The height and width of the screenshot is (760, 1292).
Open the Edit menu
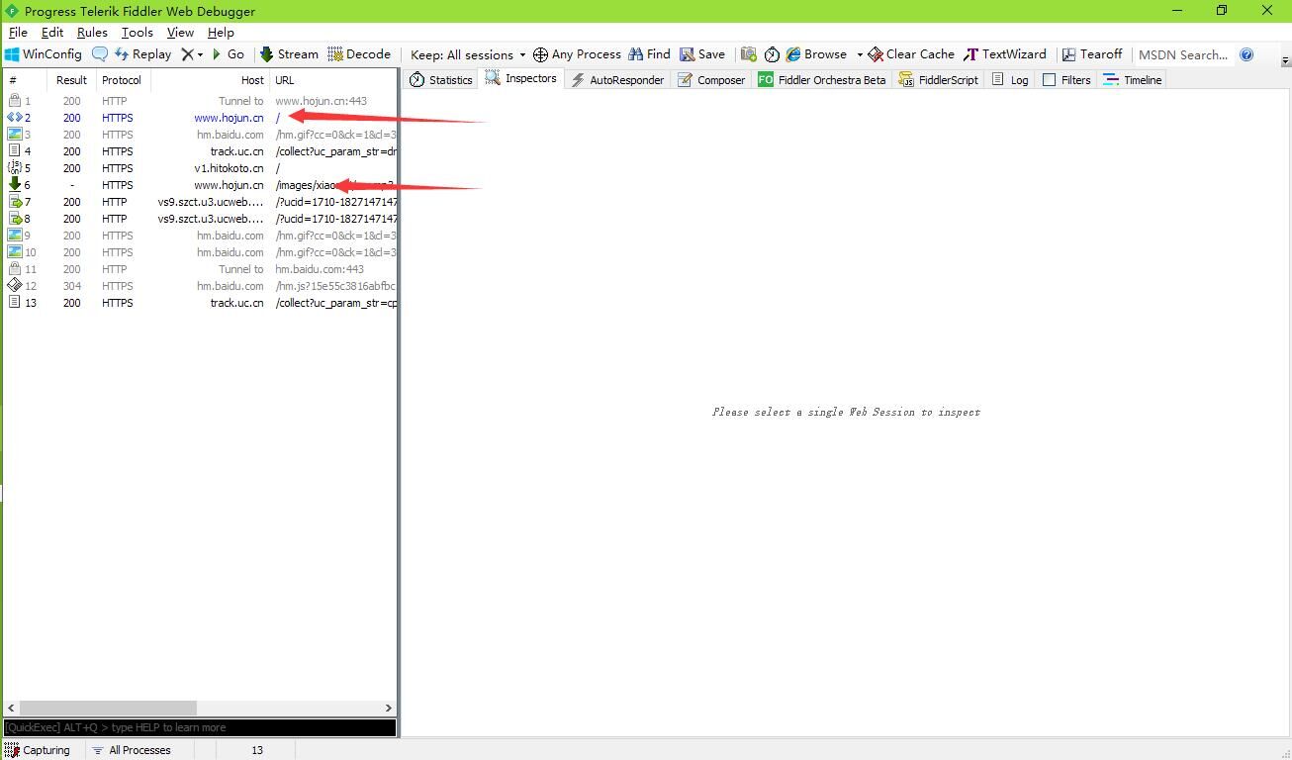[x=52, y=32]
